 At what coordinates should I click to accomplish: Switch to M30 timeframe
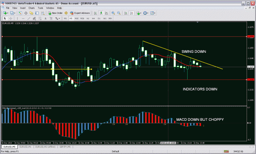point(82,18)
